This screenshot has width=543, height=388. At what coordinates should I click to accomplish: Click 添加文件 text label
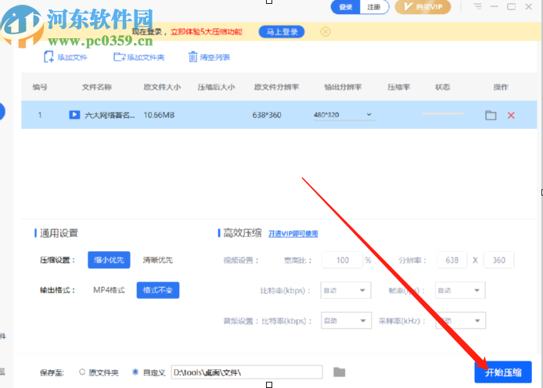click(x=73, y=57)
